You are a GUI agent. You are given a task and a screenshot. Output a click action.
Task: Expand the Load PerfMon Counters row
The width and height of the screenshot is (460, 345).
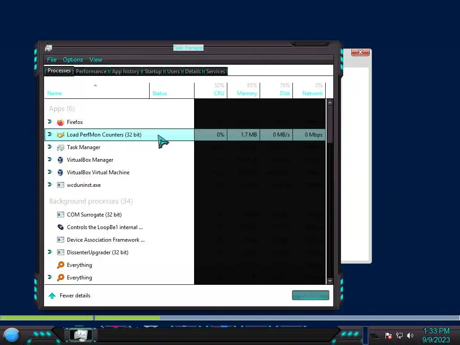click(50, 134)
